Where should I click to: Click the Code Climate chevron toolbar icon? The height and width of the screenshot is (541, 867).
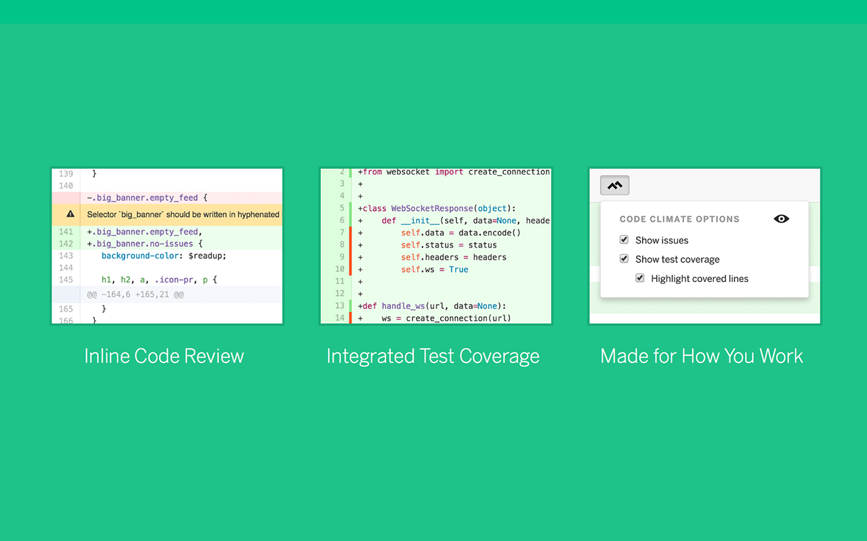click(x=614, y=184)
